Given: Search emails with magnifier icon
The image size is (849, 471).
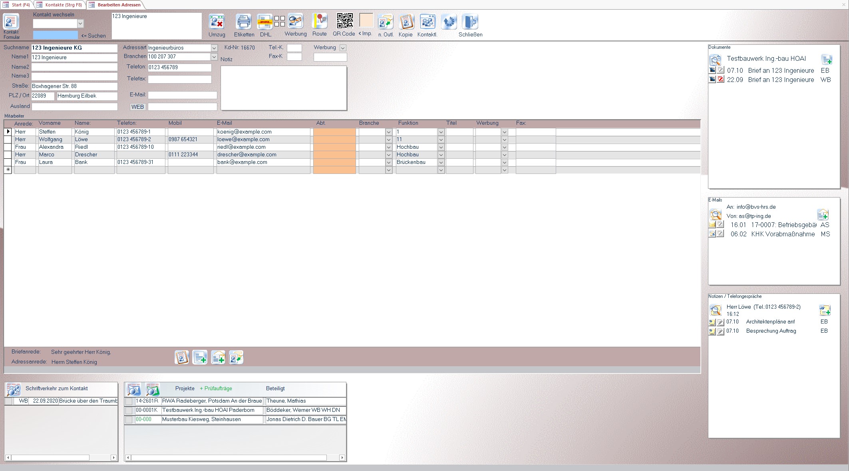Looking at the screenshot, I should [715, 214].
